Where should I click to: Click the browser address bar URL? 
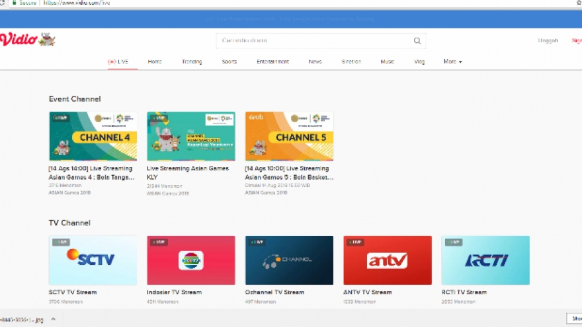pyautogui.click(x=77, y=3)
